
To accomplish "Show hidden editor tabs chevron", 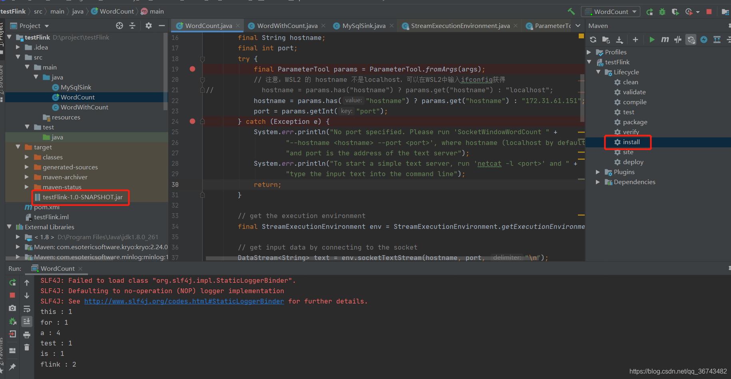I will pos(578,26).
